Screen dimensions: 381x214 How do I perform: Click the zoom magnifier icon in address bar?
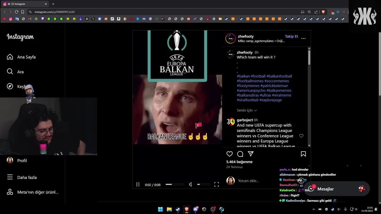(x=309, y=12)
